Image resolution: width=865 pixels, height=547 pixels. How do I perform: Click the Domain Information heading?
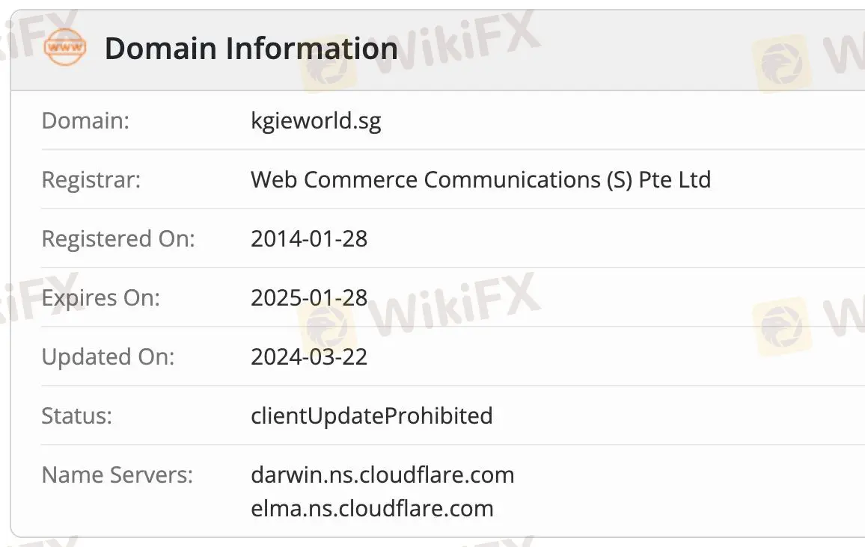click(251, 49)
